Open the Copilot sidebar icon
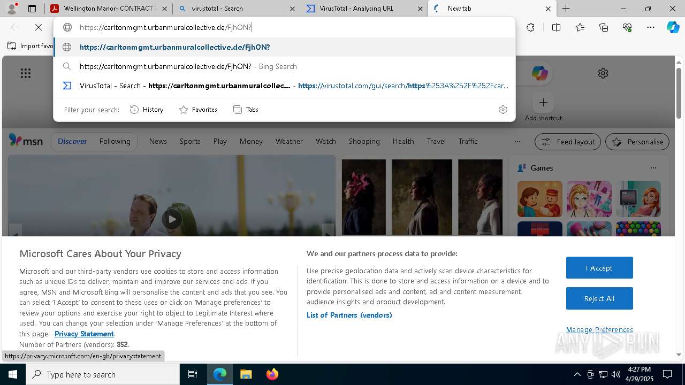The image size is (685, 385). [673, 27]
